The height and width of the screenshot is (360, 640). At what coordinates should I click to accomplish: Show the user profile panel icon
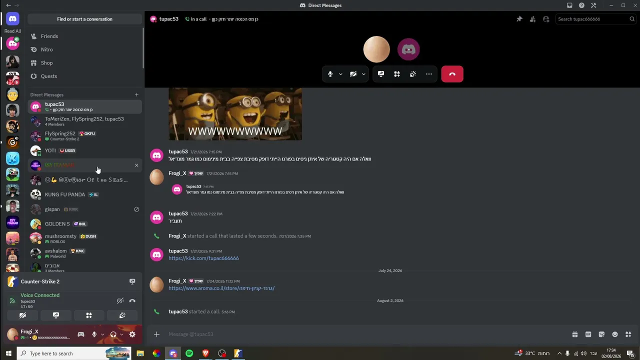point(546,19)
